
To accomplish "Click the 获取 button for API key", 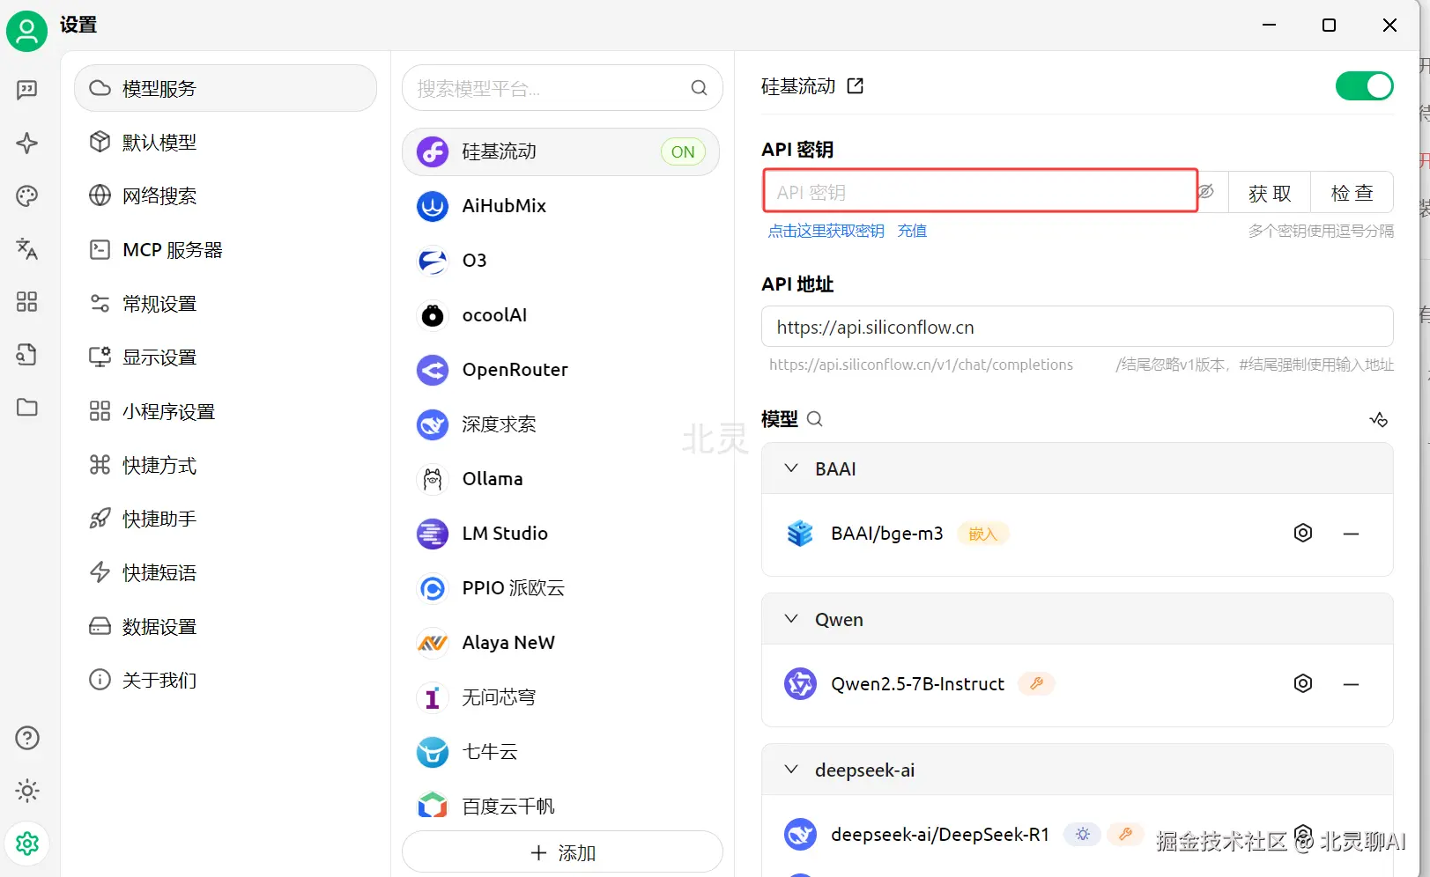I will pyautogui.click(x=1270, y=193).
